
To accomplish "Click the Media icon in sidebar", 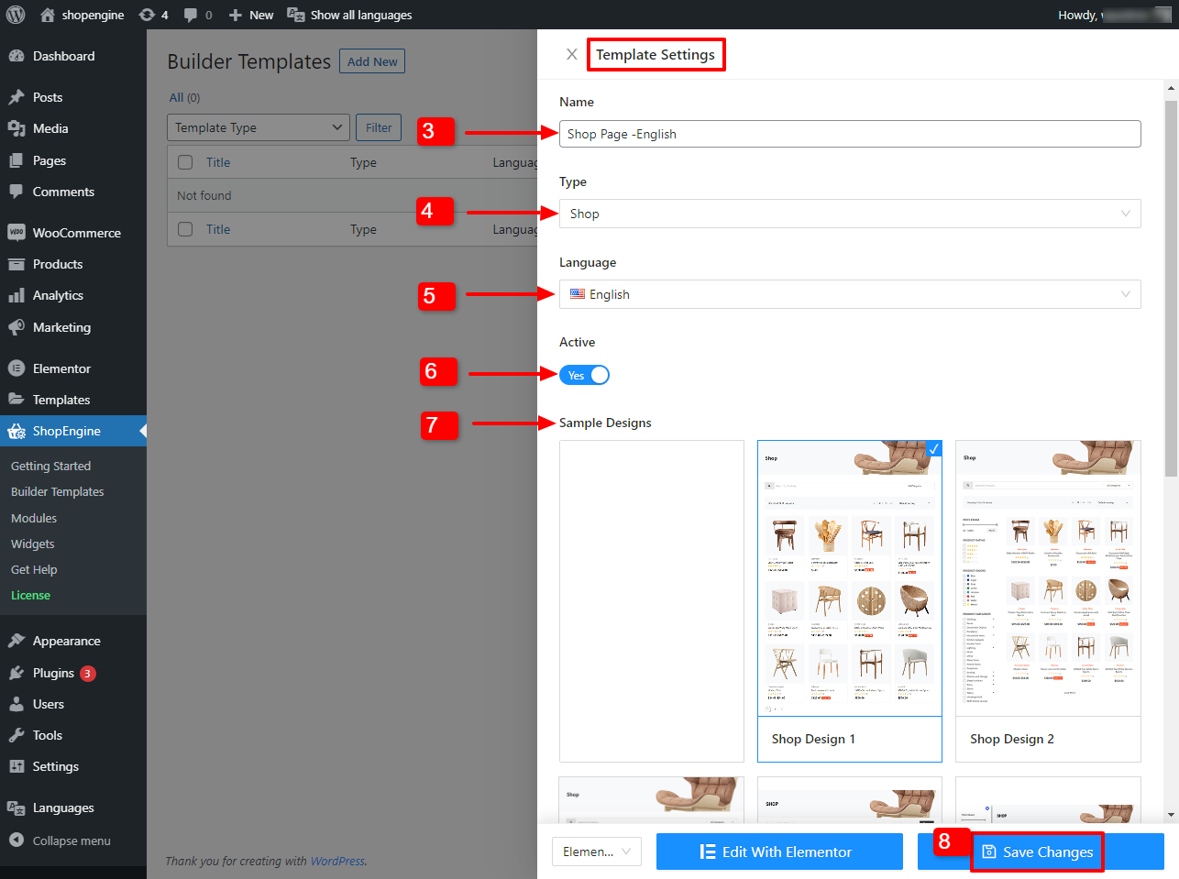I will coord(17,128).
